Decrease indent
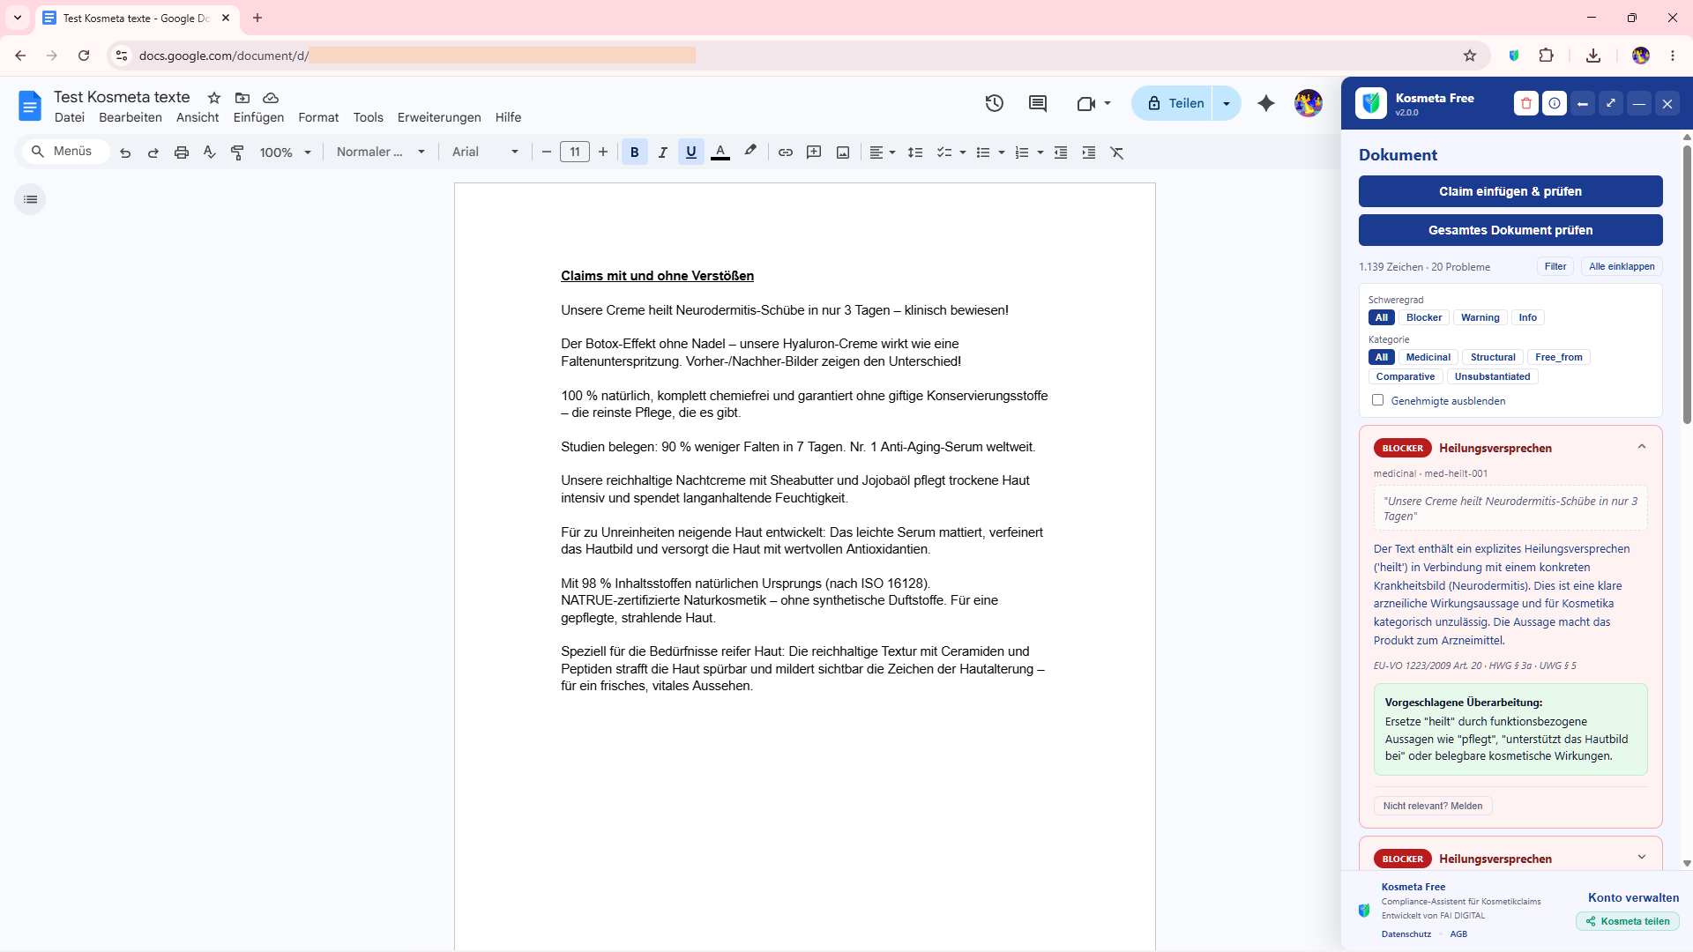The height and width of the screenshot is (952, 1693). point(1061,152)
